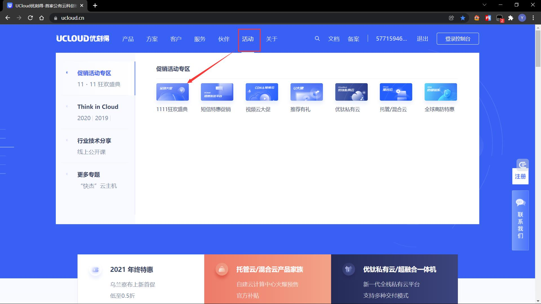This screenshot has width=541, height=304.
Task: Open the 2019 Think in Cloud link
Action: (x=101, y=118)
